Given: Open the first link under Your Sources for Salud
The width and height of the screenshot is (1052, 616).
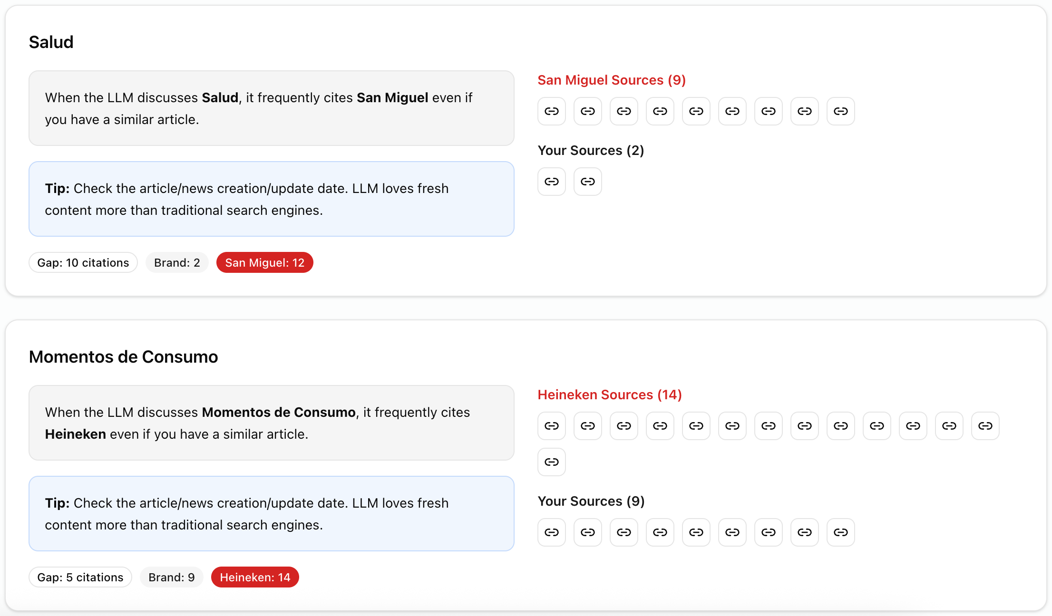Looking at the screenshot, I should 551,181.
